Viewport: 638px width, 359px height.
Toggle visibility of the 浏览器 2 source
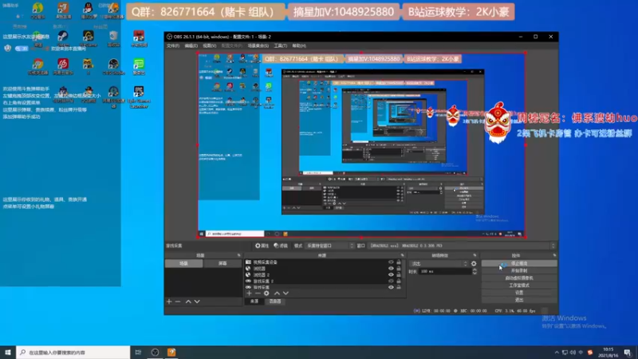coord(391,274)
